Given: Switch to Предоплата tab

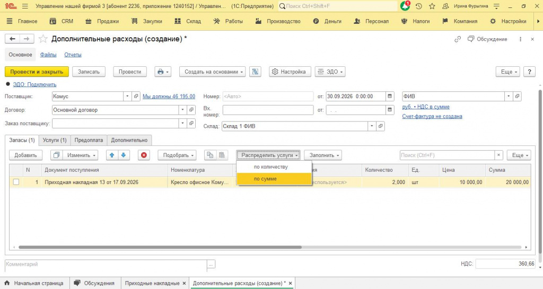Looking at the screenshot, I should [x=89, y=140].
